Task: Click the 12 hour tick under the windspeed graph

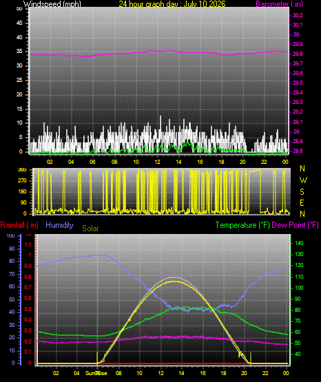Action: pos(157,162)
